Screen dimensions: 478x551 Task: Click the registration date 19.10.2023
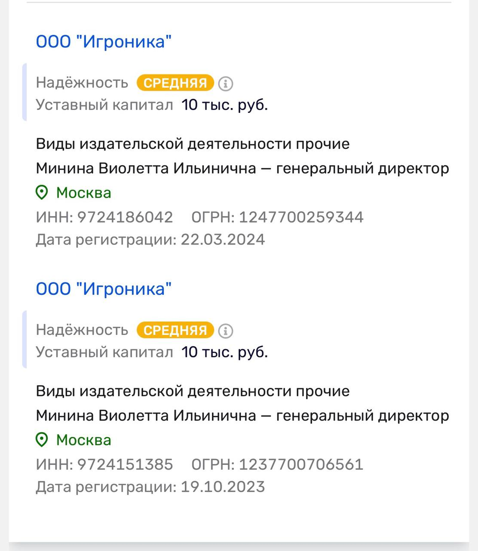tap(223, 487)
